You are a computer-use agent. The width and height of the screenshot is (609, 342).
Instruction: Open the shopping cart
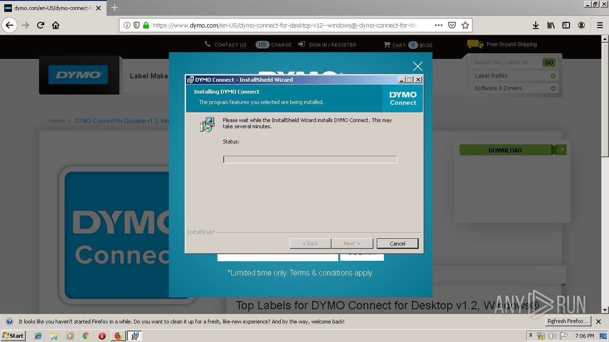408,45
